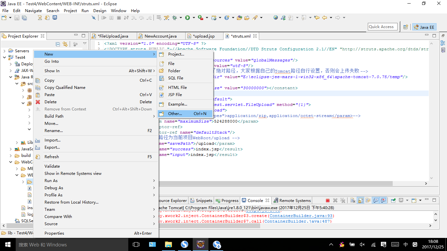
Task: Click the Clear Console icon
Action: click(x=352, y=200)
